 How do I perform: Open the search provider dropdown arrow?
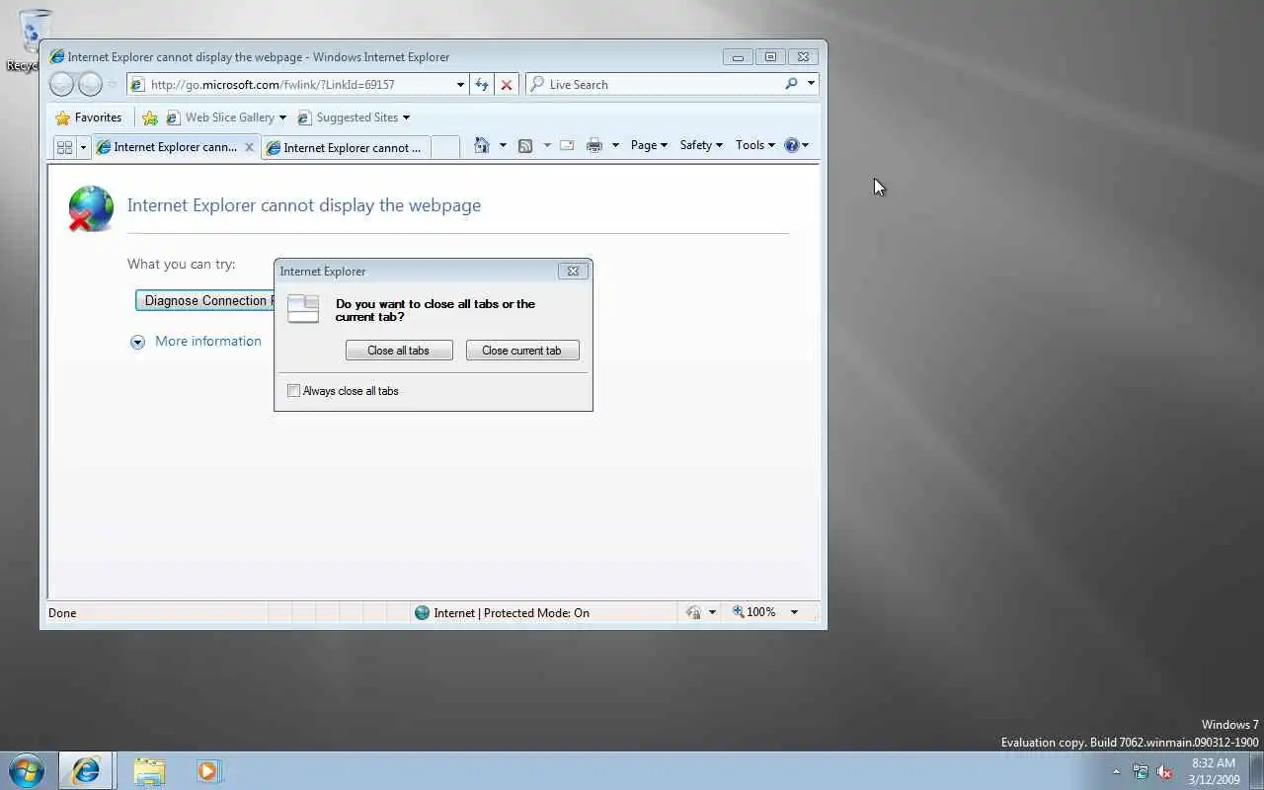[811, 84]
